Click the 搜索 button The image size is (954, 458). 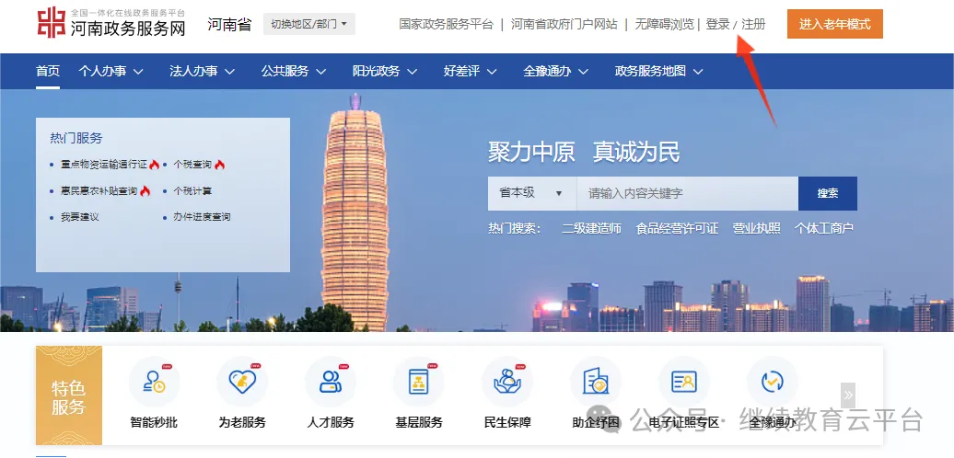[828, 193]
